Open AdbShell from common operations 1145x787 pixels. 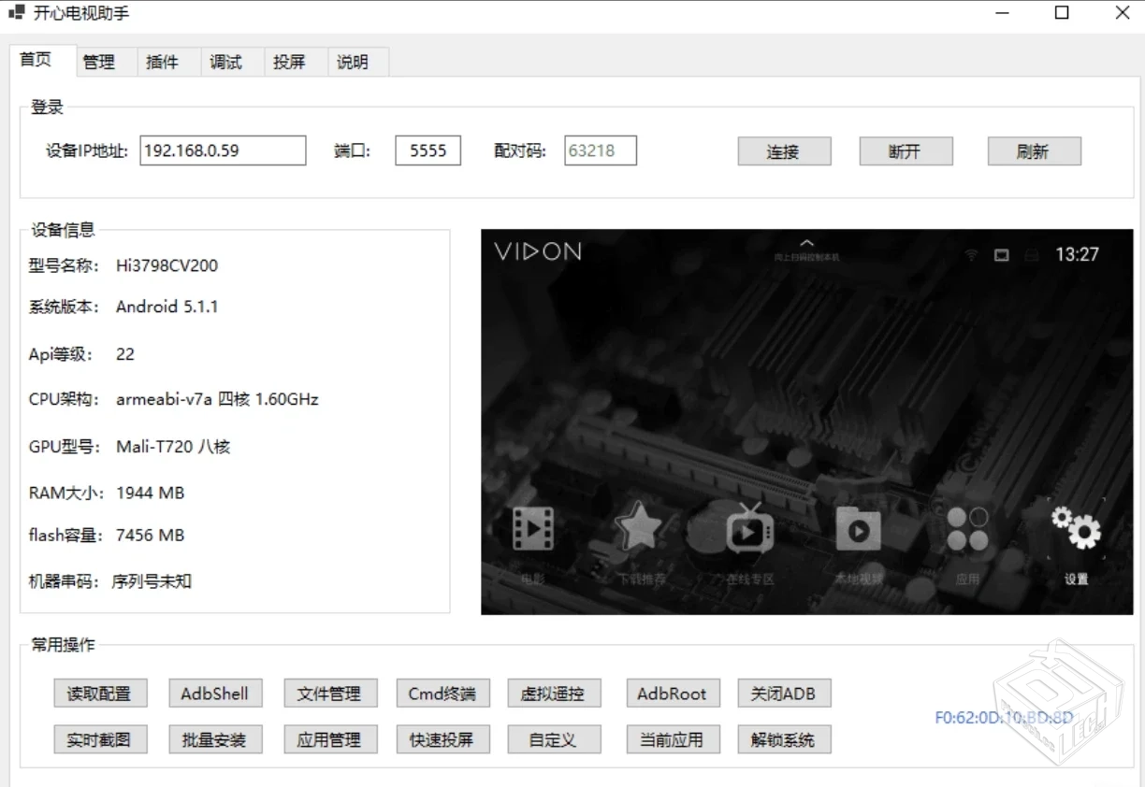pos(214,694)
